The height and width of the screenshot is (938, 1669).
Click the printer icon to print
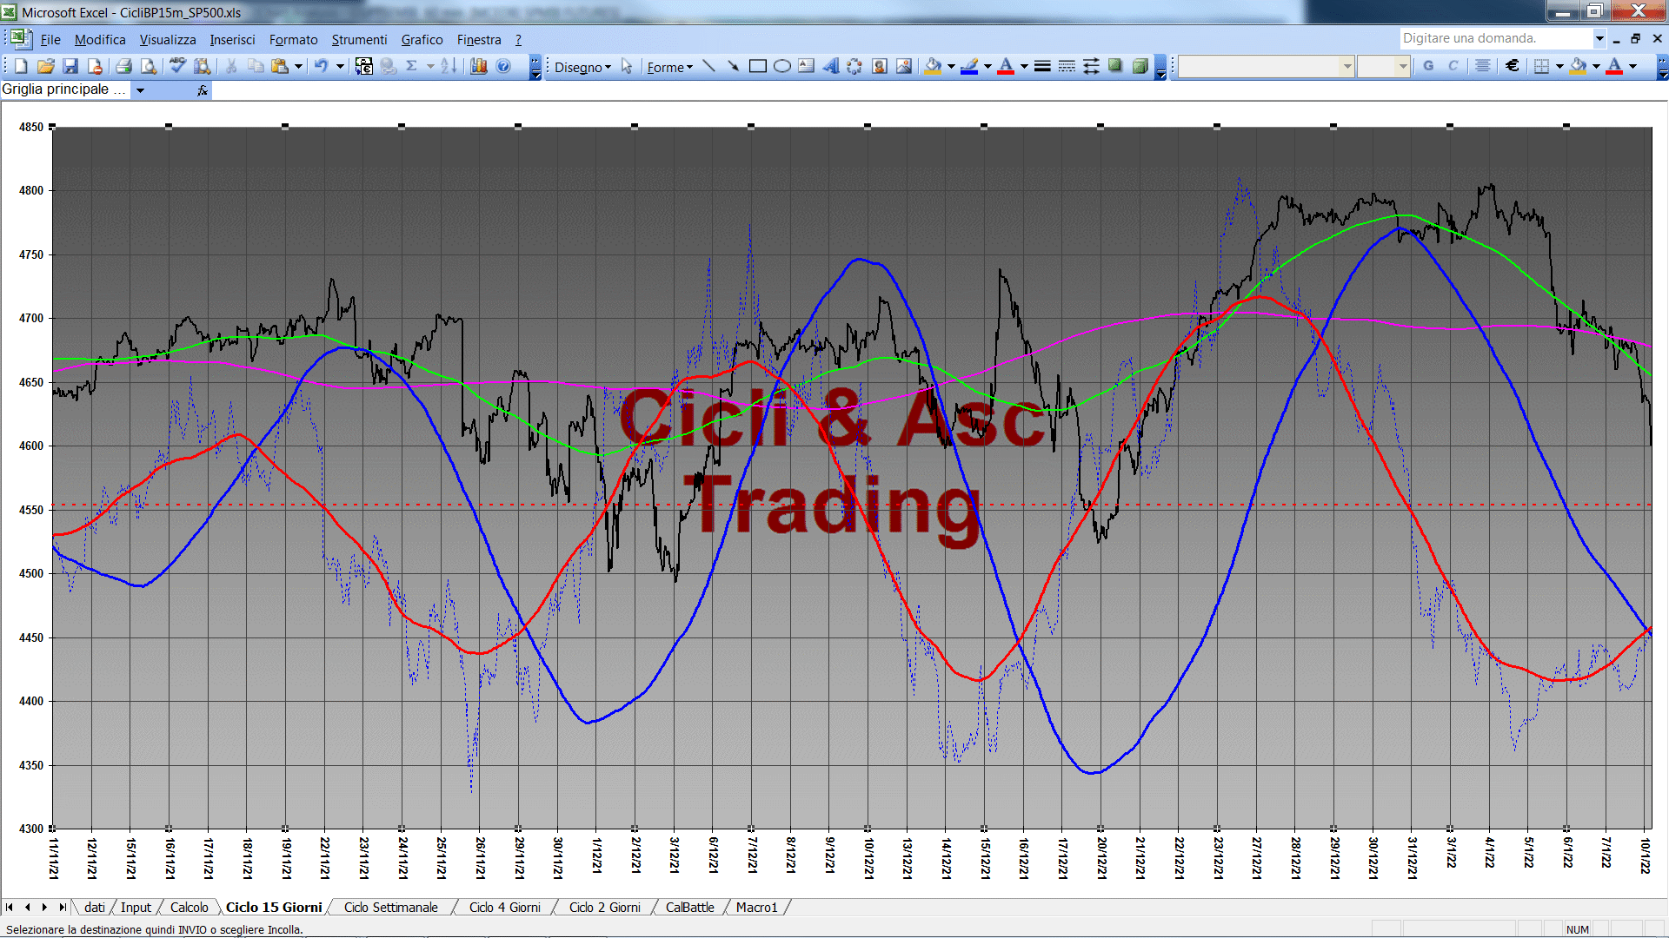pos(123,66)
